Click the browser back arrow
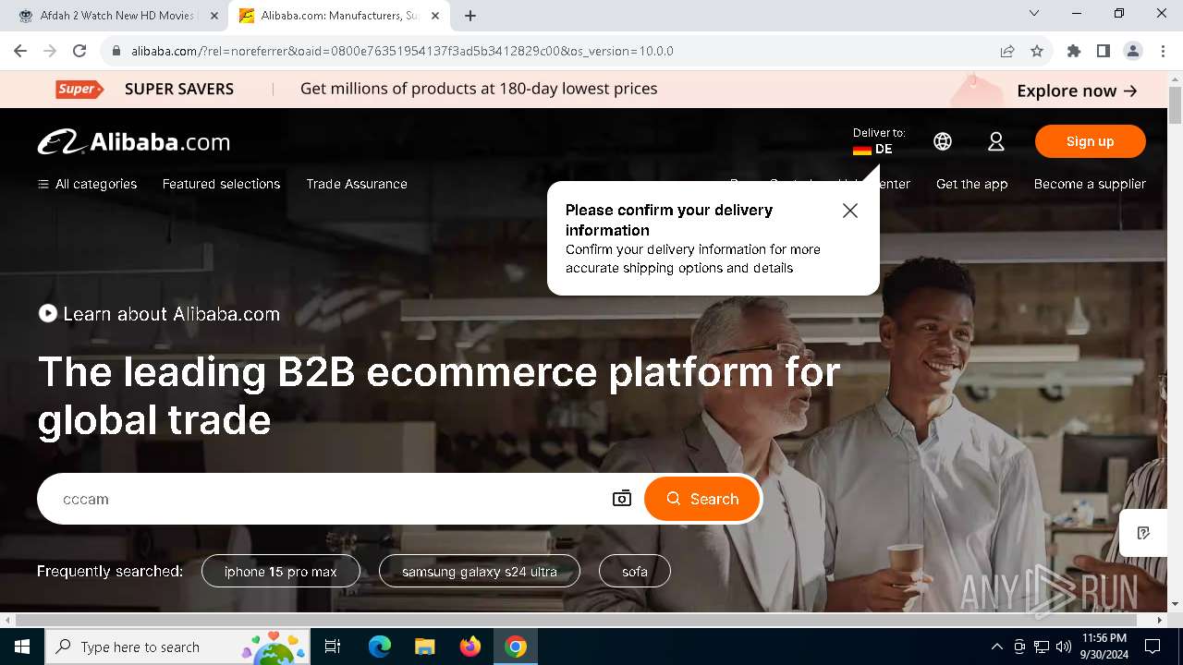 point(20,51)
